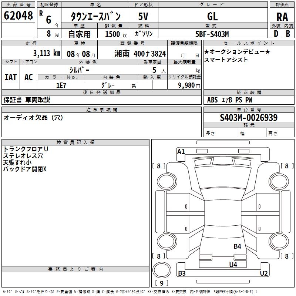
Task: Select the vehicle name タウンエースバン
Action: (95, 16)
